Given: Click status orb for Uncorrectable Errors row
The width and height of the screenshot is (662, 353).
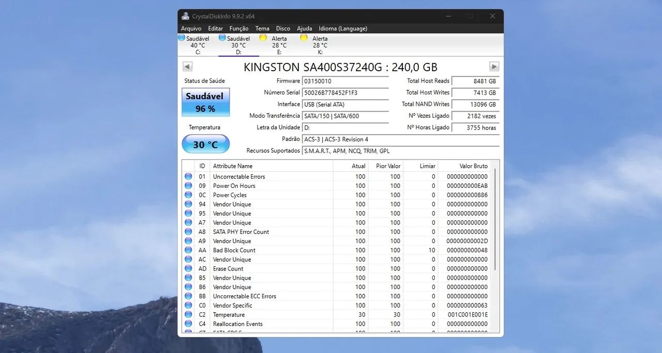Looking at the screenshot, I should click(x=188, y=176).
